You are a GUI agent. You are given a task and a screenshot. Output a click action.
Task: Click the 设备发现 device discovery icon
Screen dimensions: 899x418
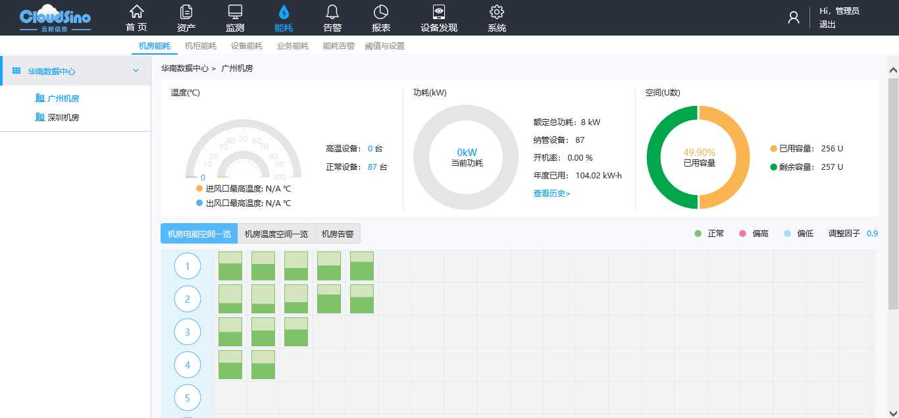click(439, 13)
